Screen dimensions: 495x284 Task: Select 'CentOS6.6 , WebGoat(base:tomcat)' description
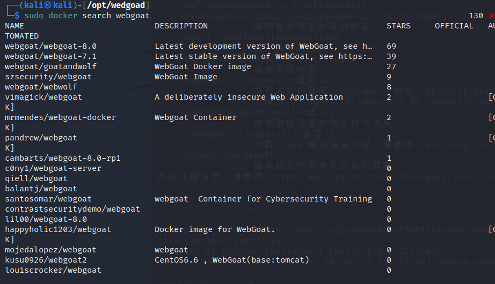click(232, 260)
